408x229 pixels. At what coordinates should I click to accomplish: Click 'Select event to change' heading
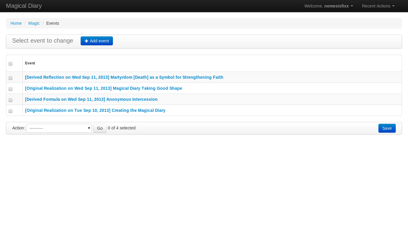point(43,41)
